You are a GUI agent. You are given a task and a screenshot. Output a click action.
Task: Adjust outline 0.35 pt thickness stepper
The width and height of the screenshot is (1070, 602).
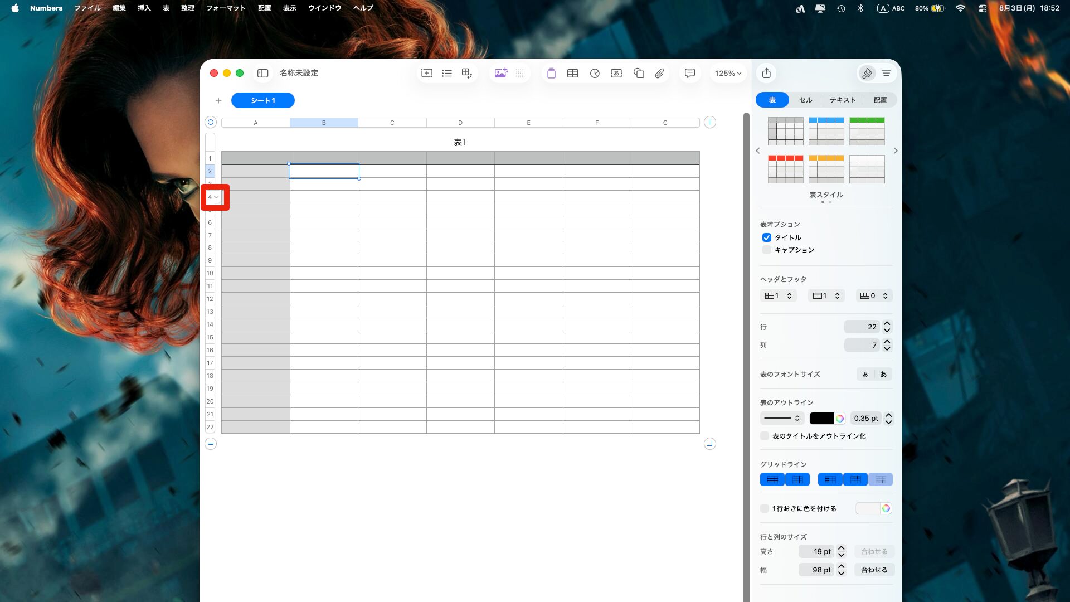click(889, 418)
